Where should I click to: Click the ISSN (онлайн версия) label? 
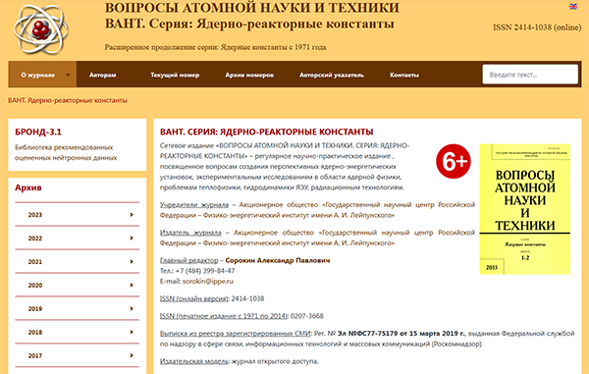tap(193, 298)
